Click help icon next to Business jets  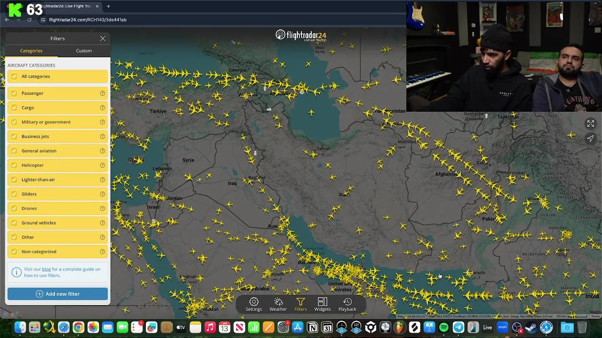pos(102,137)
